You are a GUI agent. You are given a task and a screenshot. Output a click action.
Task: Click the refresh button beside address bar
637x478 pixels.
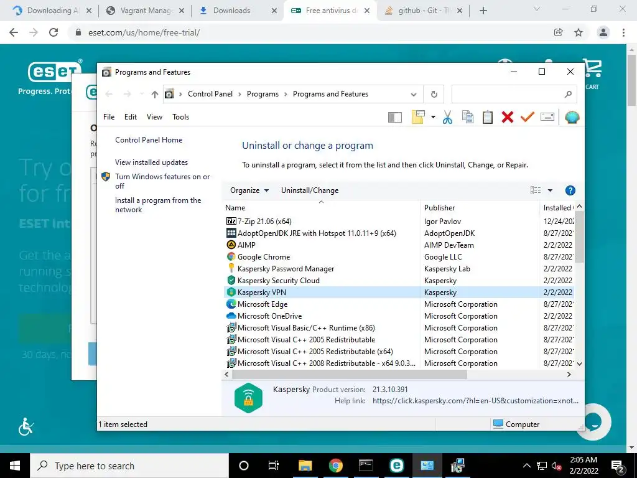point(434,95)
